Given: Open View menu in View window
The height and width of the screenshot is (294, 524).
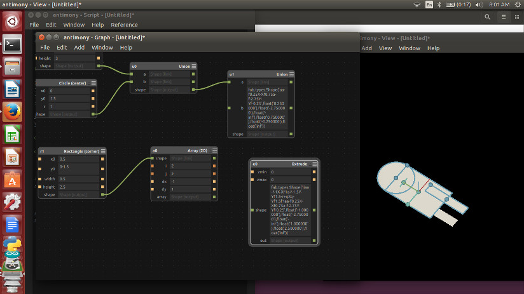Looking at the screenshot, I should pos(385,48).
